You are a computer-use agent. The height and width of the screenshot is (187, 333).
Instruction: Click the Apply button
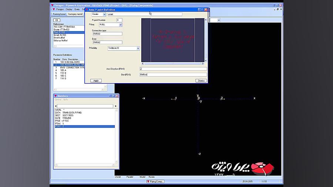96,81
